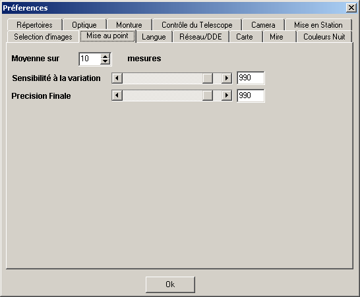
Task: Click the Moyenne sur label
Action: 36,59
